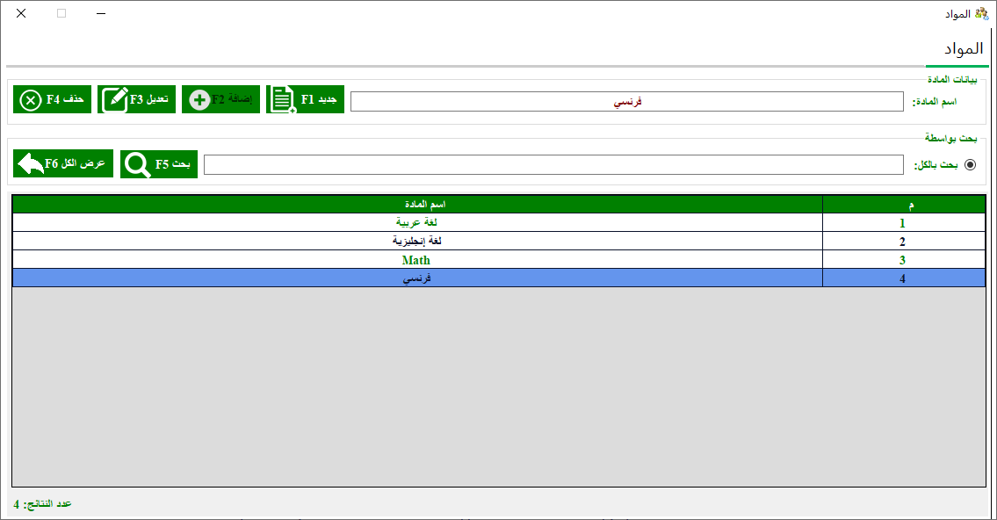Click the New F1 document icon button
Image resolution: width=997 pixels, height=520 pixels.
coord(305,100)
